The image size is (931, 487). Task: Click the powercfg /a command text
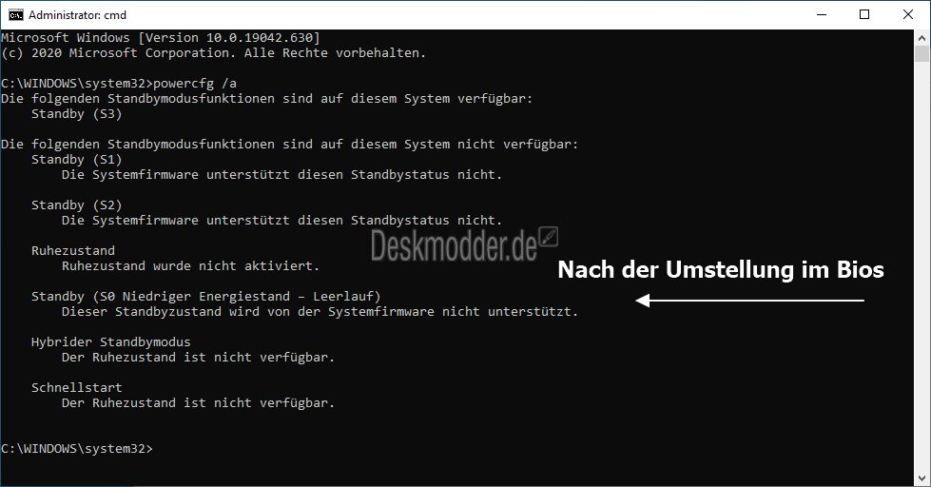click(195, 83)
